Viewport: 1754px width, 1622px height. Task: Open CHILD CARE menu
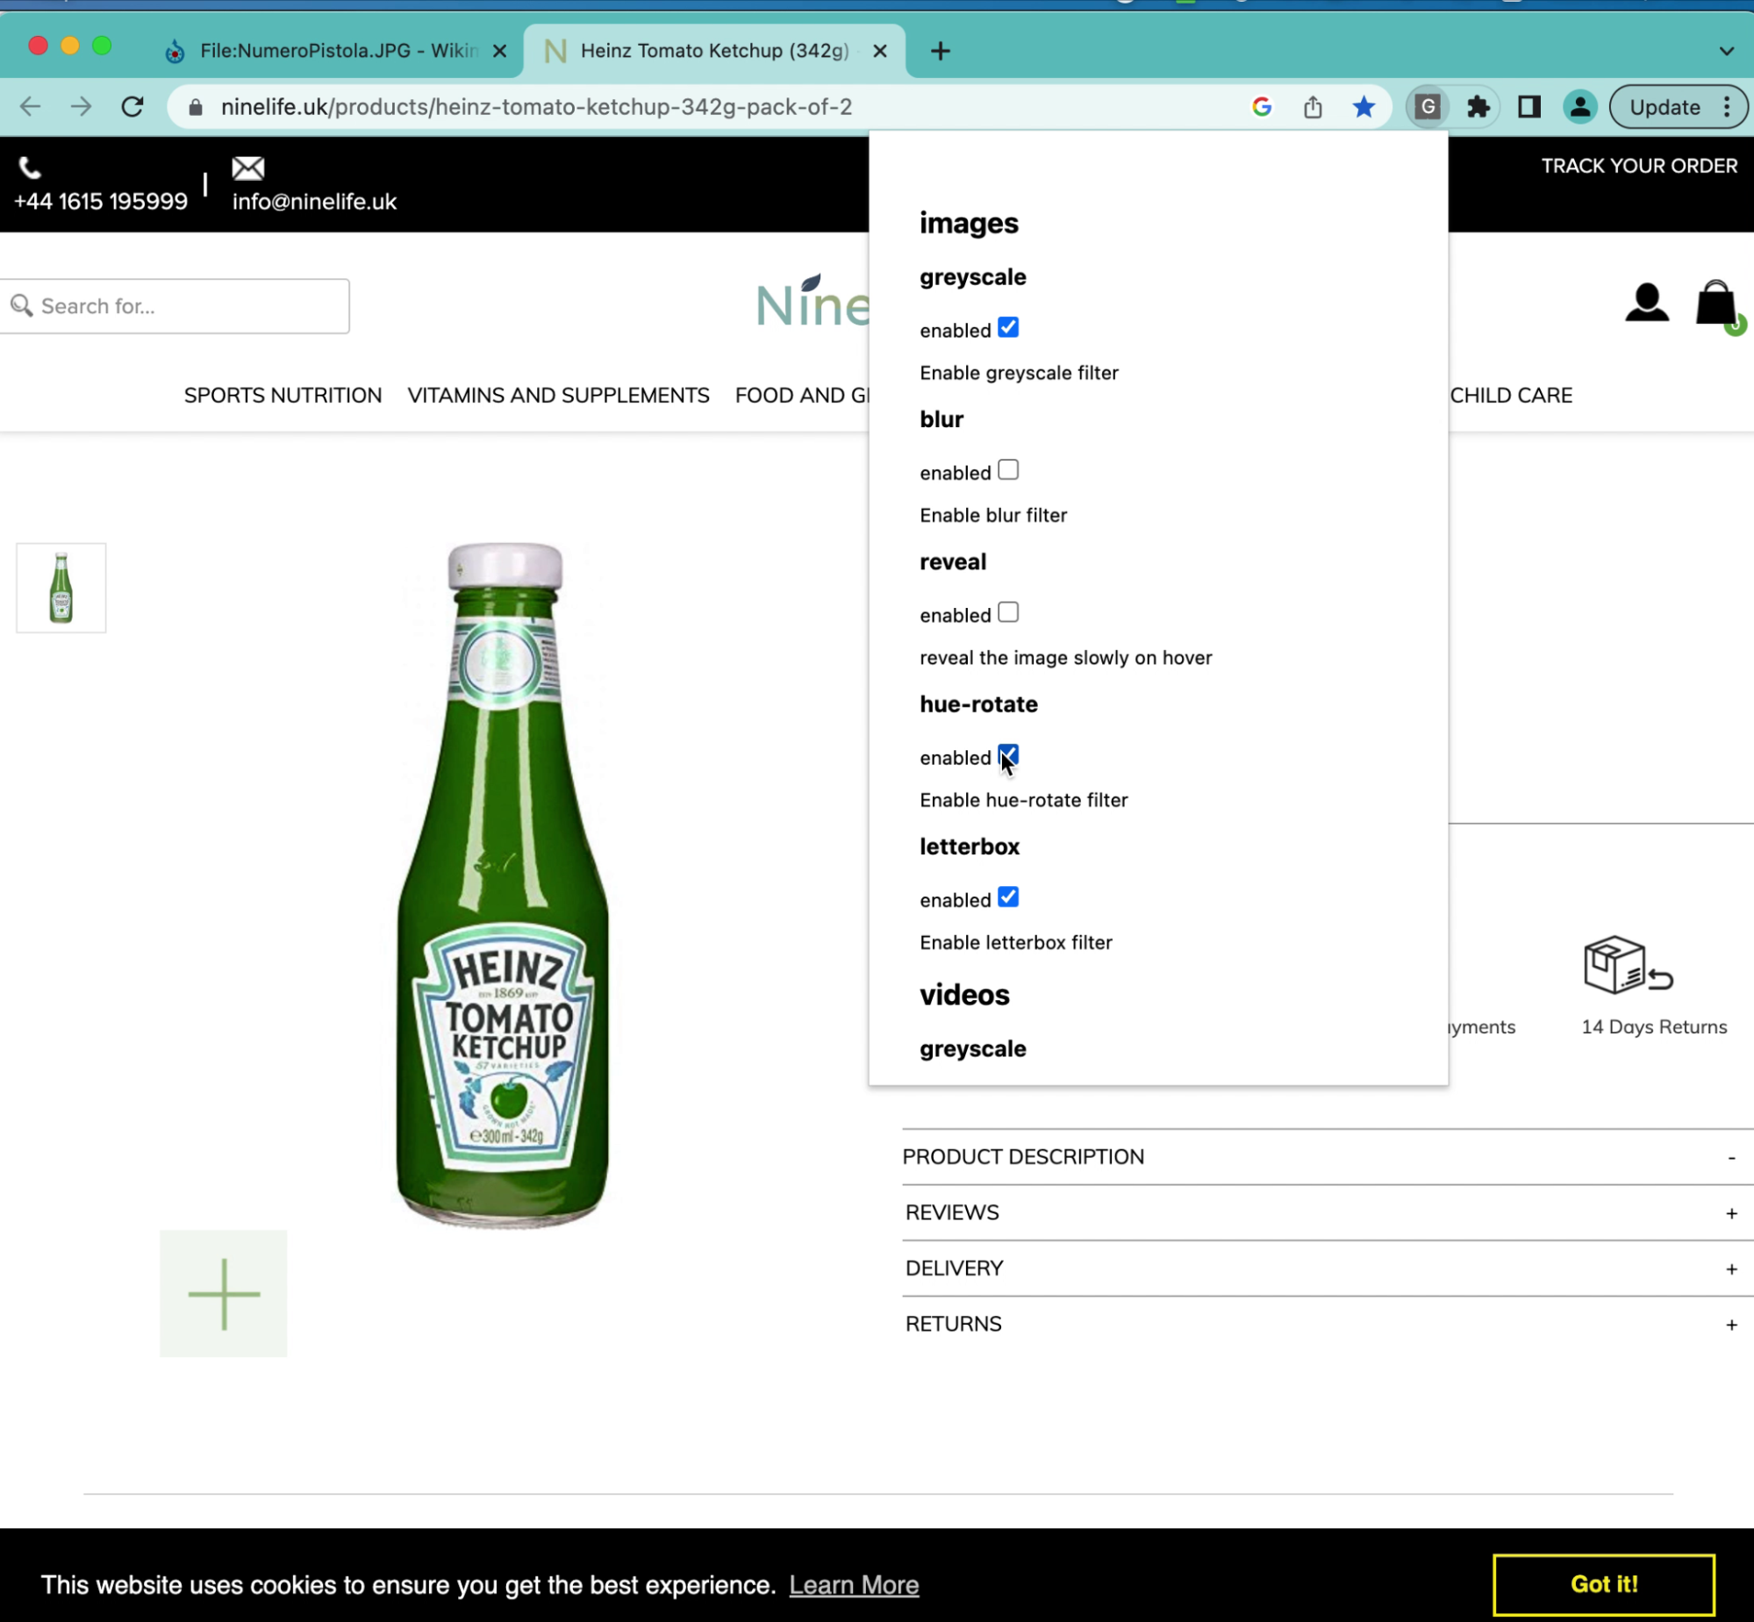point(1511,395)
